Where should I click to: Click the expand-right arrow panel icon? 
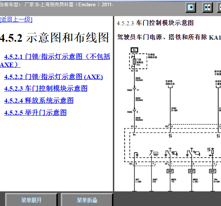pyautogui.click(x=191, y=7)
